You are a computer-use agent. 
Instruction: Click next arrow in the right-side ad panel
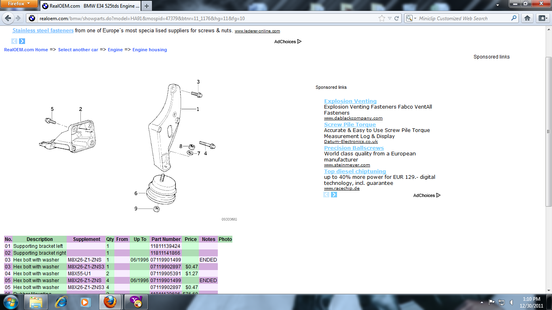click(x=334, y=195)
